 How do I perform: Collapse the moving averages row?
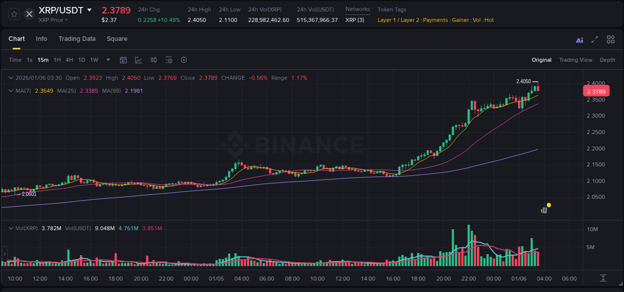[x=10, y=91]
